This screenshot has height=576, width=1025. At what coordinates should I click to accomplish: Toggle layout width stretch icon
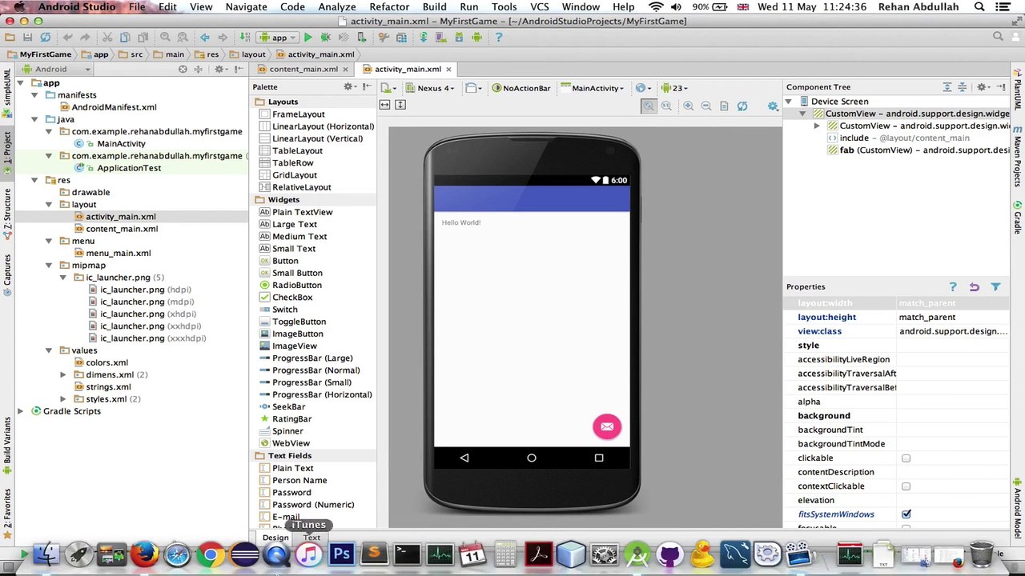click(x=384, y=105)
